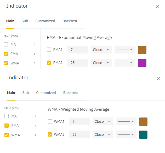Open the EMA1 Close source dropdown

(x=101, y=50)
